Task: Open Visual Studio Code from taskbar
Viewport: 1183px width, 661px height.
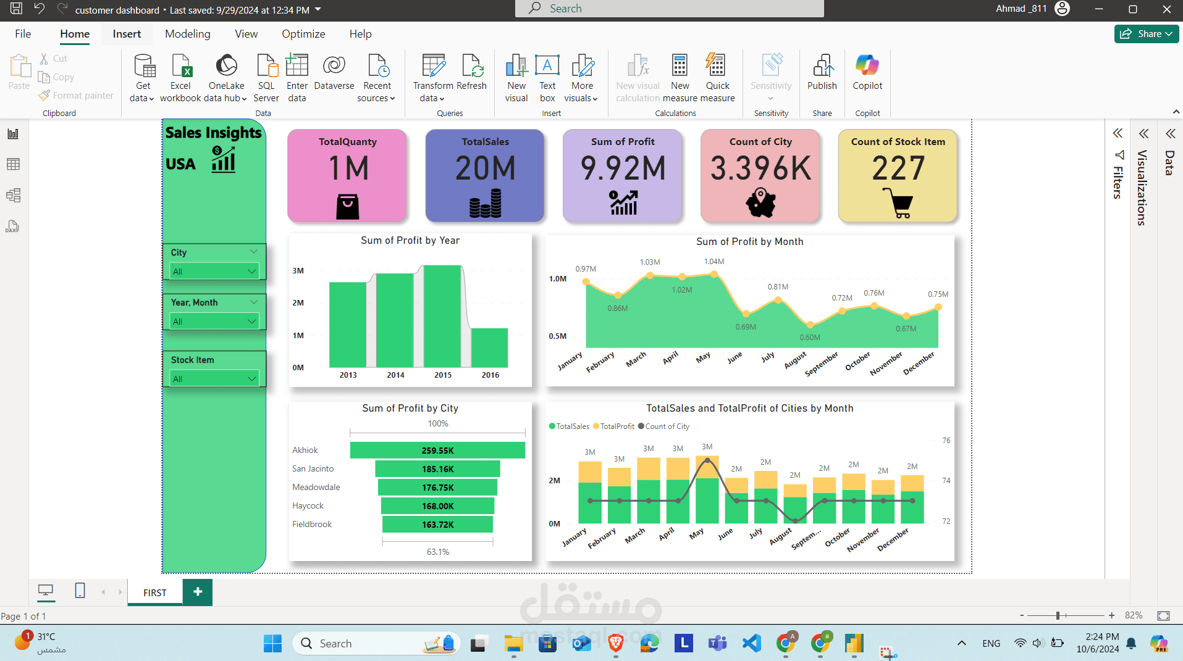Action: coord(751,644)
